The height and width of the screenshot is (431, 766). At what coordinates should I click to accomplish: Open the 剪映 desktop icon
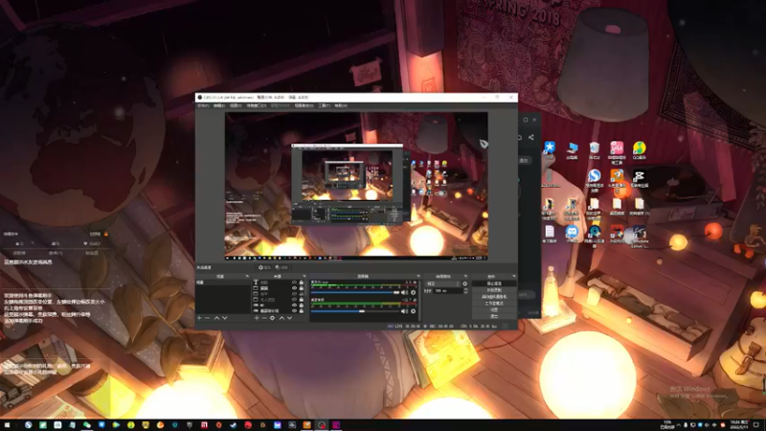coord(639,179)
